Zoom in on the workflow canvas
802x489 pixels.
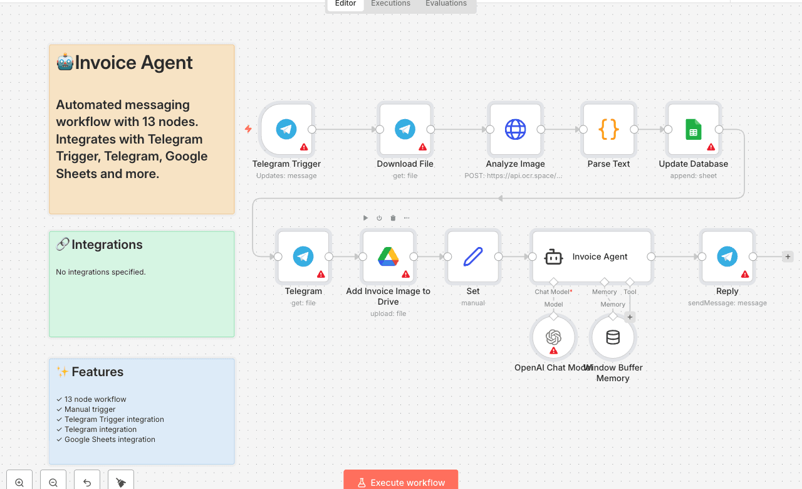[19, 480]
